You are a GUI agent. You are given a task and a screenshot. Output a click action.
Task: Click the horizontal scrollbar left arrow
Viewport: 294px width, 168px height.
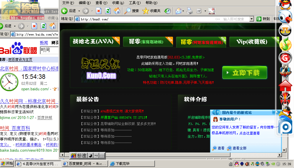62,155
